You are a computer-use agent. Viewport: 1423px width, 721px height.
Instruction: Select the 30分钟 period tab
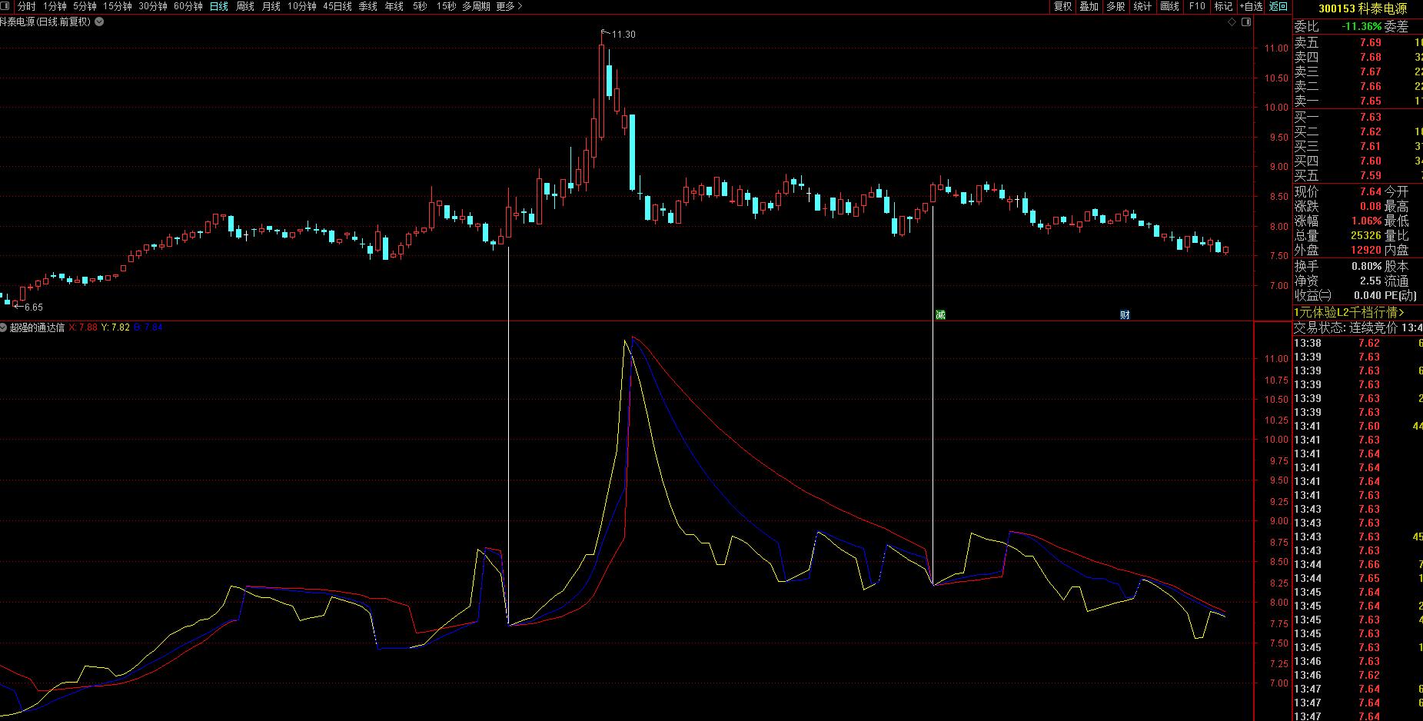(x=153, y=6)
